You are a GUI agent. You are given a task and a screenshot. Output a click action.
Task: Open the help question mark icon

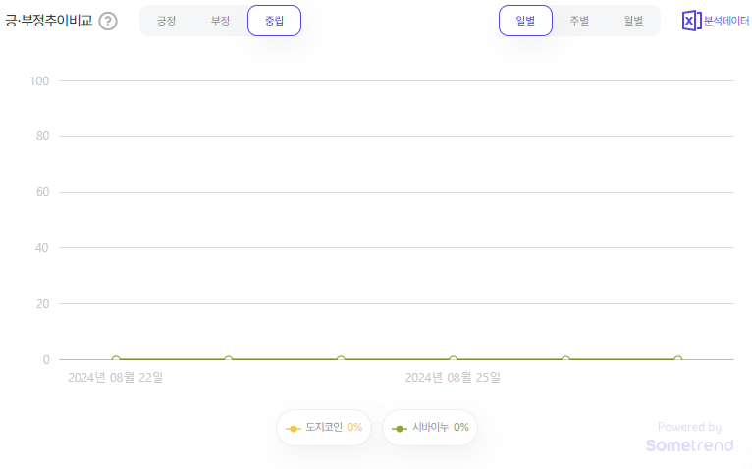point(108,22)
